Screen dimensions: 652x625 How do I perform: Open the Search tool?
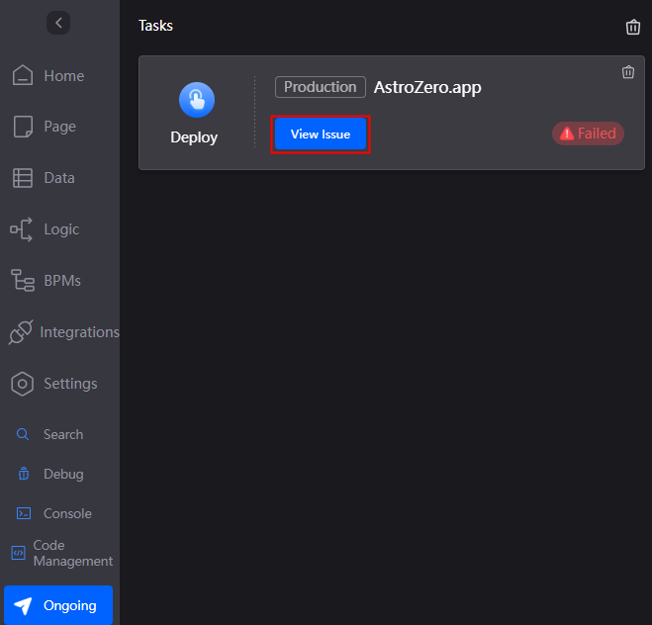click(49, 434)
